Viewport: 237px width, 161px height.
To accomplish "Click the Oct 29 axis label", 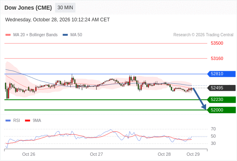I will click(193, 154).
